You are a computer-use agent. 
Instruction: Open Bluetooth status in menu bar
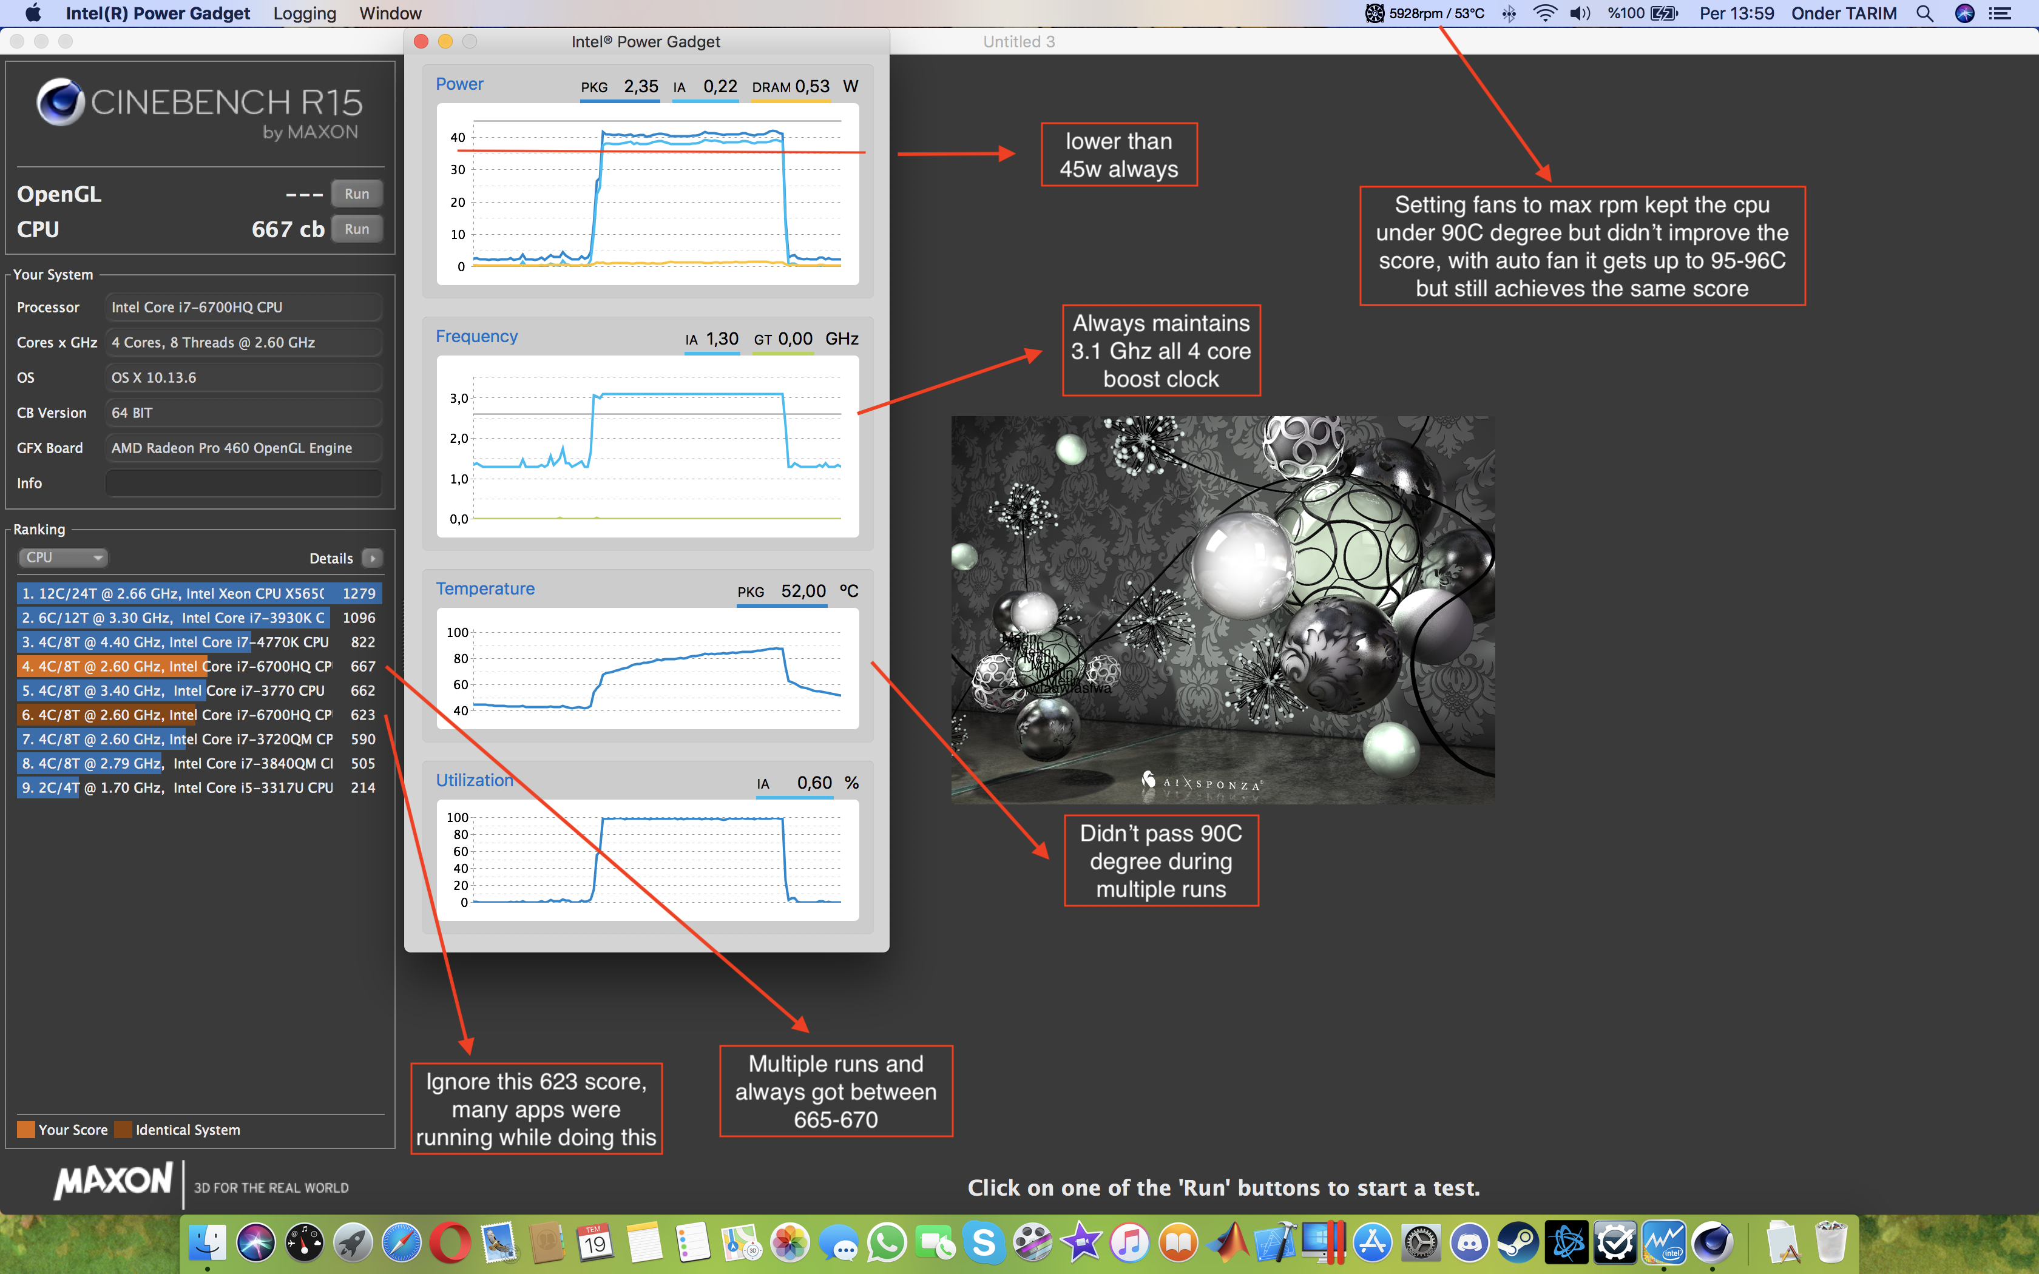click(x=1509, y=13)
